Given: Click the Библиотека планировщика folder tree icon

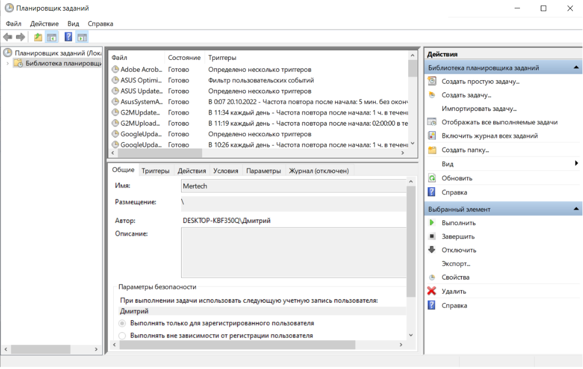Looking at the screenshot, I should 18,63.
